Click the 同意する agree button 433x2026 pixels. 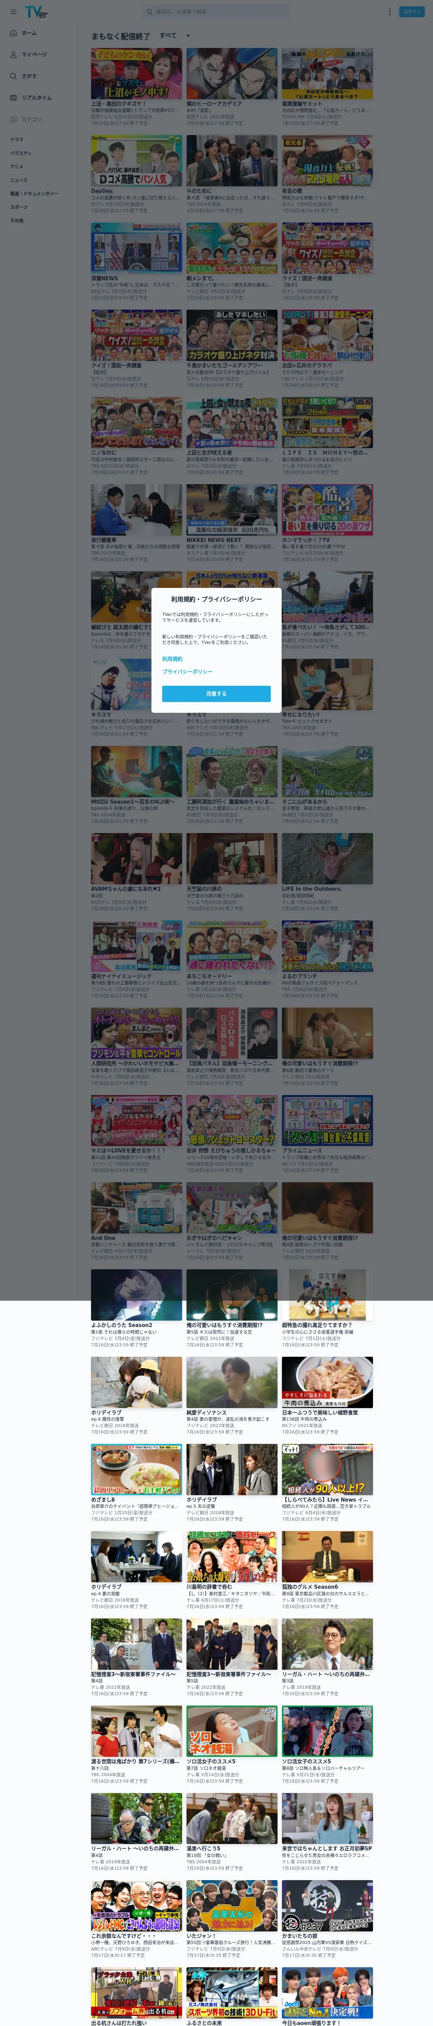(x=216, y=693)
